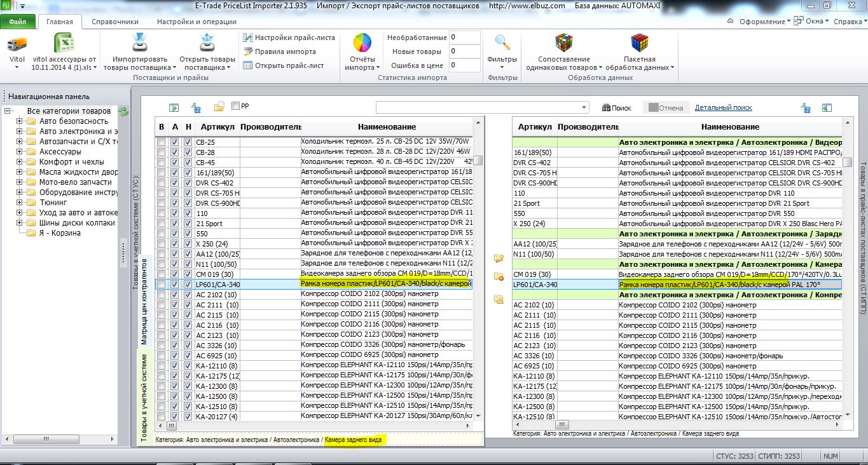868x465 pixels.
Task: Expand Тюнинг category node
Action: (x=20, y=203)
